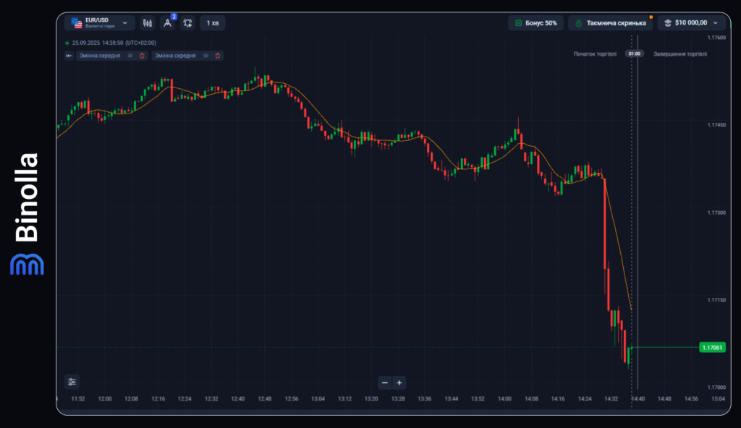Delete the first Змінна середня indicator
This screenshot has width=741, height=428.
point(142,56)
